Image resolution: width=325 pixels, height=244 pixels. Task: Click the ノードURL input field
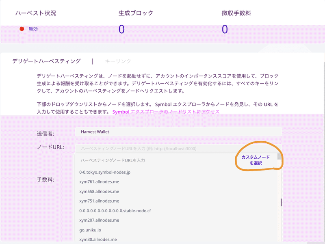click(178, 149)
